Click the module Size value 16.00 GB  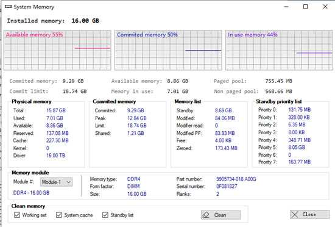click(x=137, y=194)
